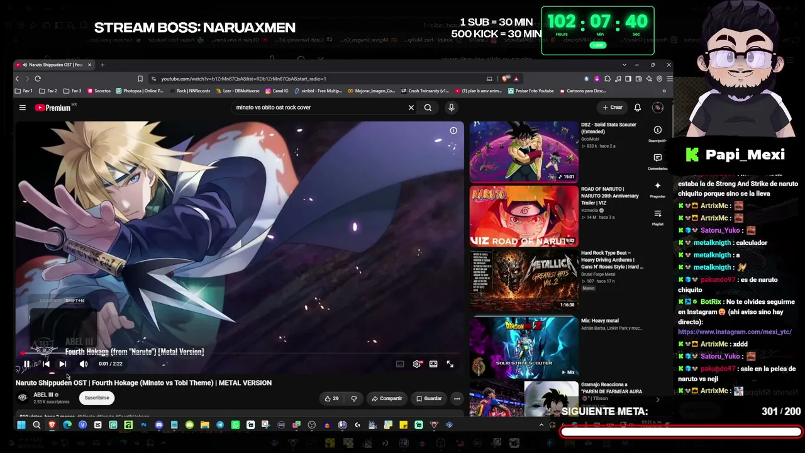Open the Windows Start menu
Image resolution: width=805 pixels, height=453 pixels.
(21, 425)
